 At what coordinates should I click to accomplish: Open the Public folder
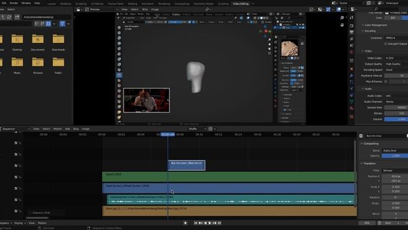tap(58, 66)
